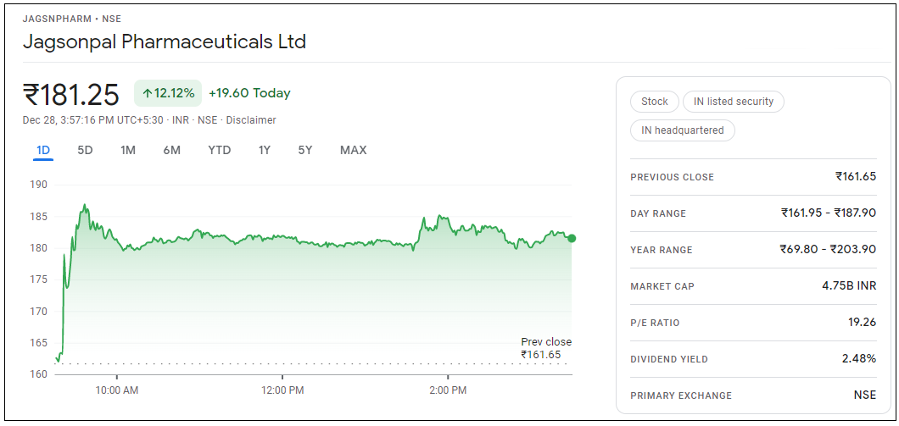Click the NSE primary exchange value

coord(864,395)
